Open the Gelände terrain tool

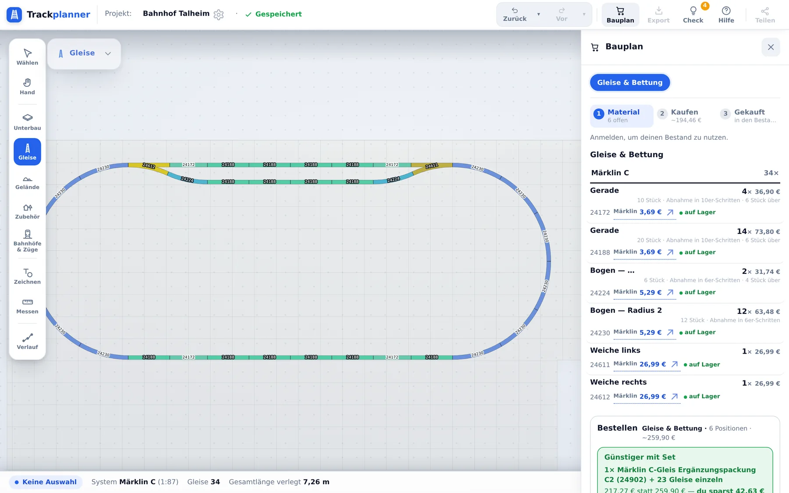[27, 181]
